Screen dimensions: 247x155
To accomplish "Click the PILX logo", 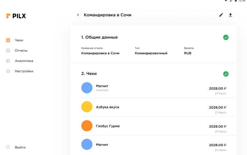I will pyautogui.click(x=16, y=16).
